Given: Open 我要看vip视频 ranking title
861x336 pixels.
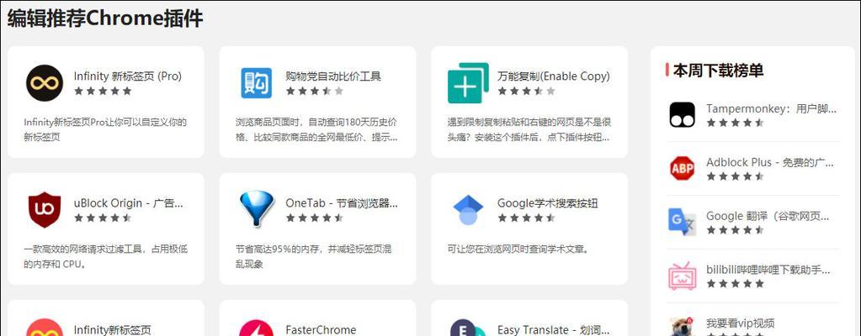Looking at the screenshot, I should [x=740, y=323].
